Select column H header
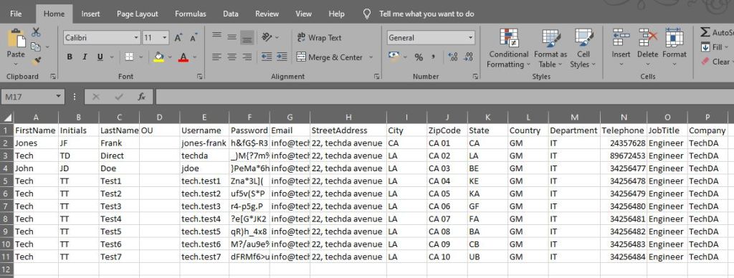This screenshot has width=734, height=278. [x=348, y=118]
